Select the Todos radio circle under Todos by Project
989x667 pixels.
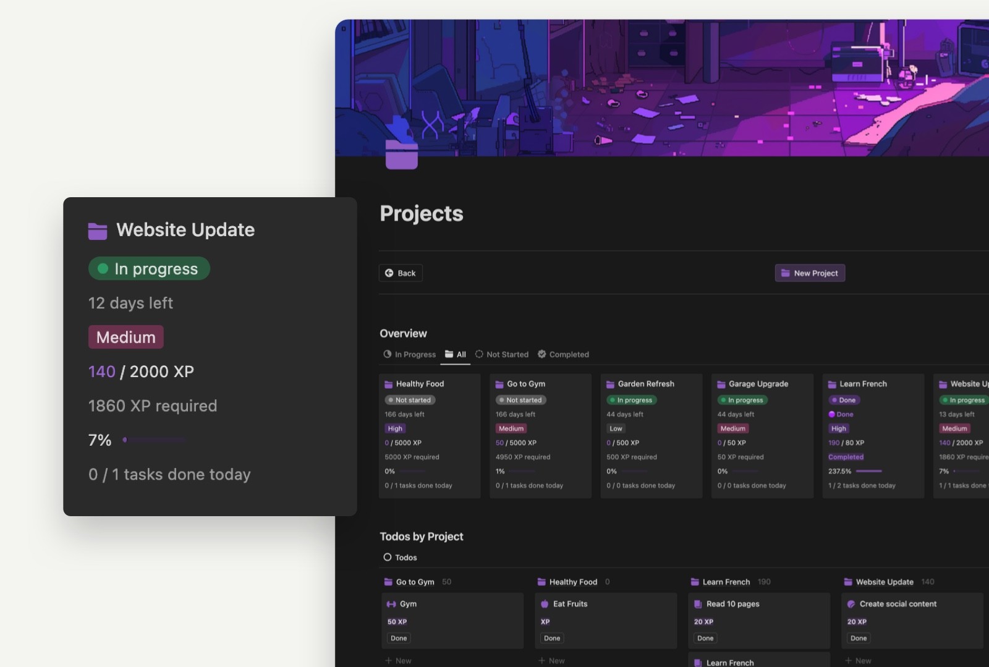388,557
